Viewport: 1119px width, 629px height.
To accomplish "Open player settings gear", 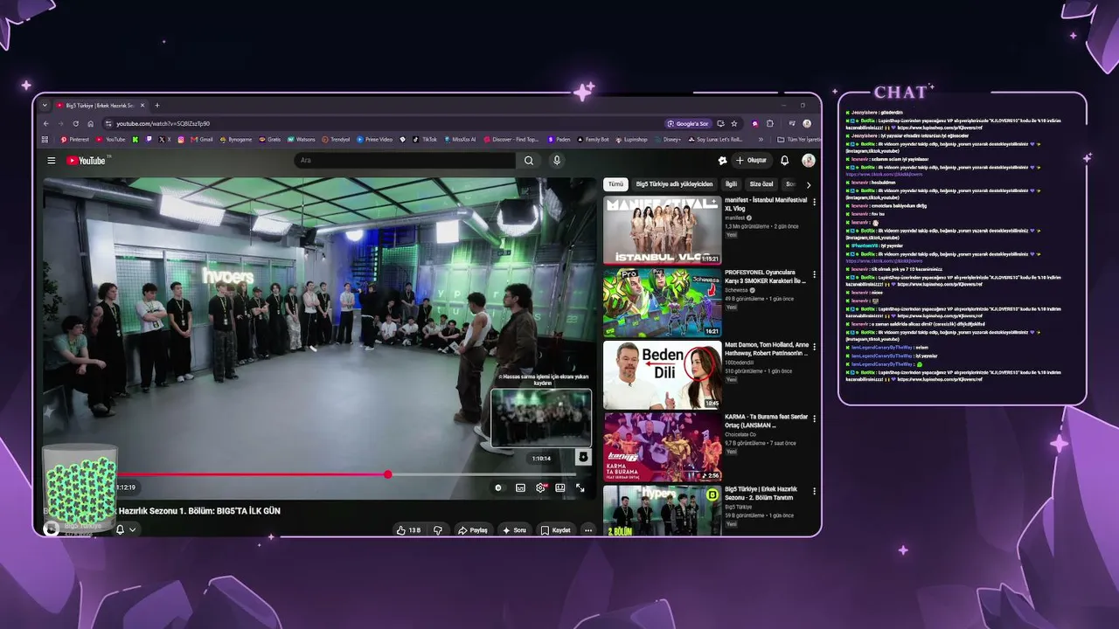I will click(540, 487).
